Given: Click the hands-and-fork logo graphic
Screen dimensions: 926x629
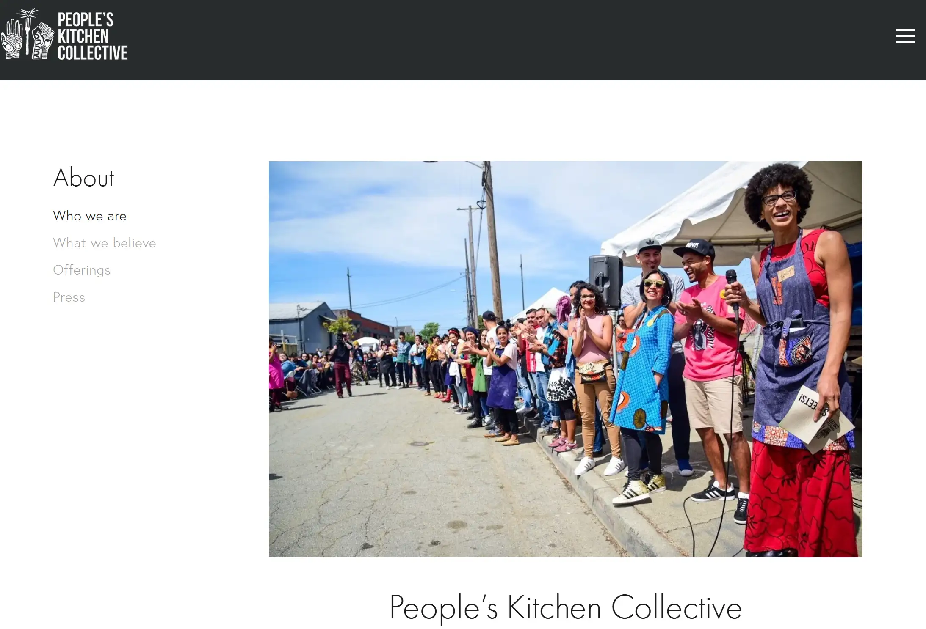Looking at the screenshot, I should pos(28,34).
